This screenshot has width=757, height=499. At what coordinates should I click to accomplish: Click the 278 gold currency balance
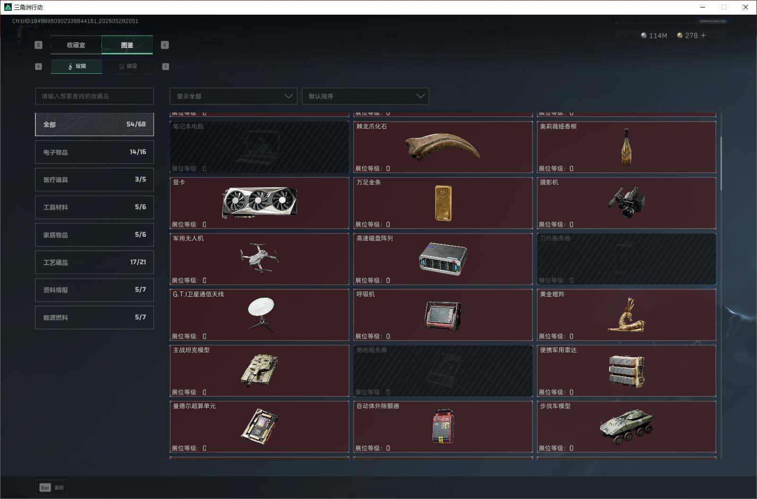pos(688,35)
